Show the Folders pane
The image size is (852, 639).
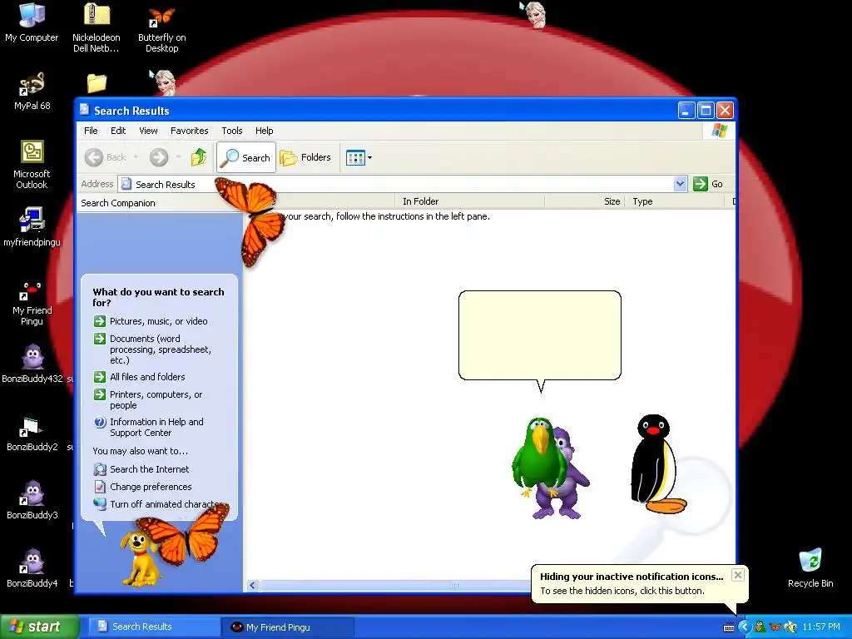pyautogui.click(x=305, y=157)
